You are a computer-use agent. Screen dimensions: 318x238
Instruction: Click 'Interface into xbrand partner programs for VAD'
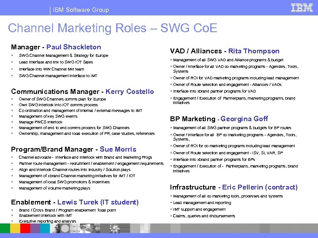(x=215, y=91)
